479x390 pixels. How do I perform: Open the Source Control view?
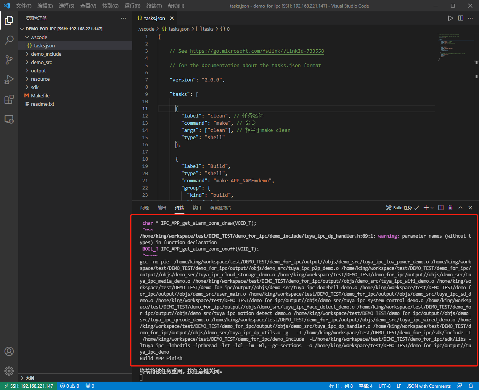coord(9,60)
